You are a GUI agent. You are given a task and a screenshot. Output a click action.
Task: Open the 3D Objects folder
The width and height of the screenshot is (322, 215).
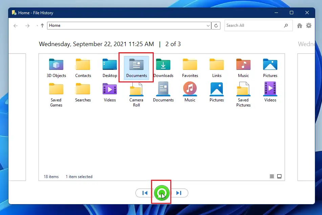tap(56, 68)
